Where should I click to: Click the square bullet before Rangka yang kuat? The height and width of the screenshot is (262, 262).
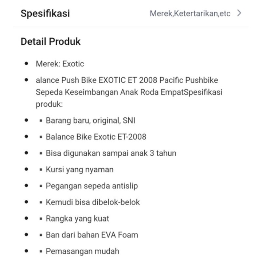(x=41, y=219)
